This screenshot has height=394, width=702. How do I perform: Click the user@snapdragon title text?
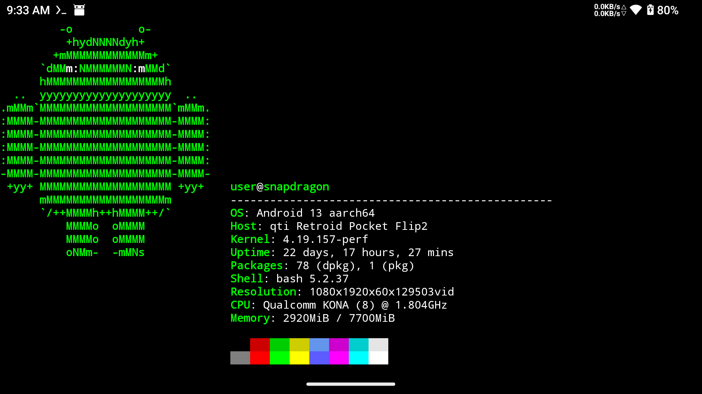(x=280, y=187)
